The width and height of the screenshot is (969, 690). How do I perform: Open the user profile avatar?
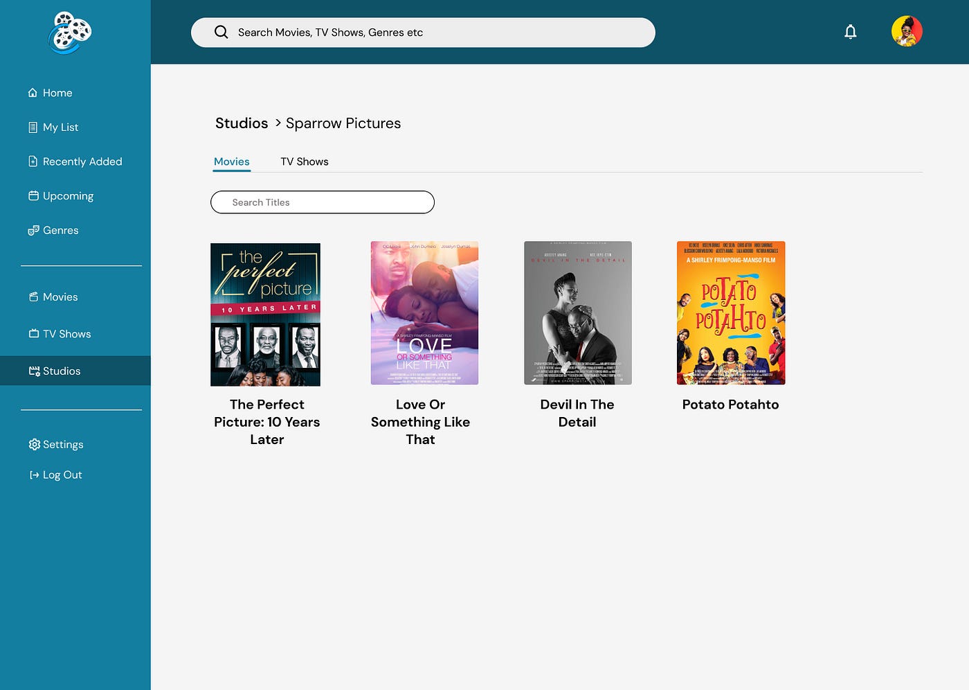907,32
